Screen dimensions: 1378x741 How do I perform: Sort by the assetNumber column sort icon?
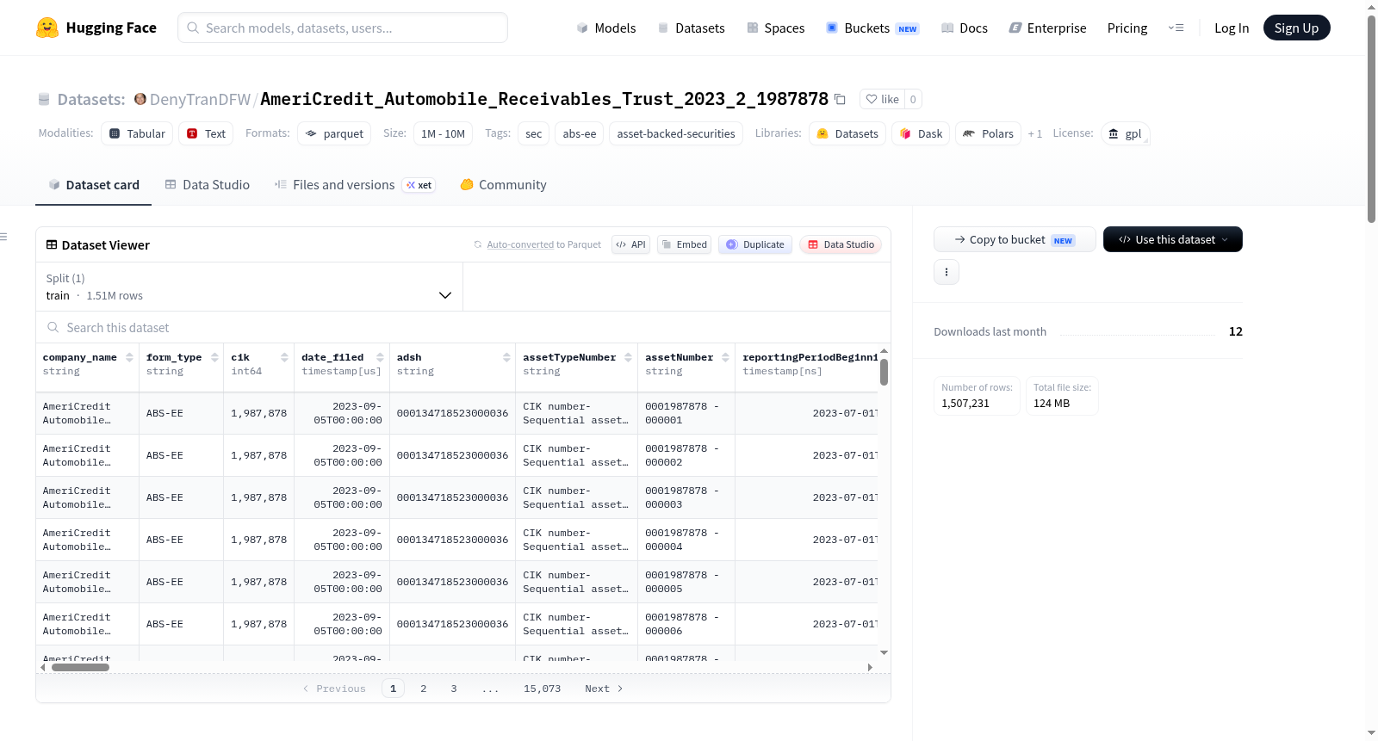pos(725,357)
